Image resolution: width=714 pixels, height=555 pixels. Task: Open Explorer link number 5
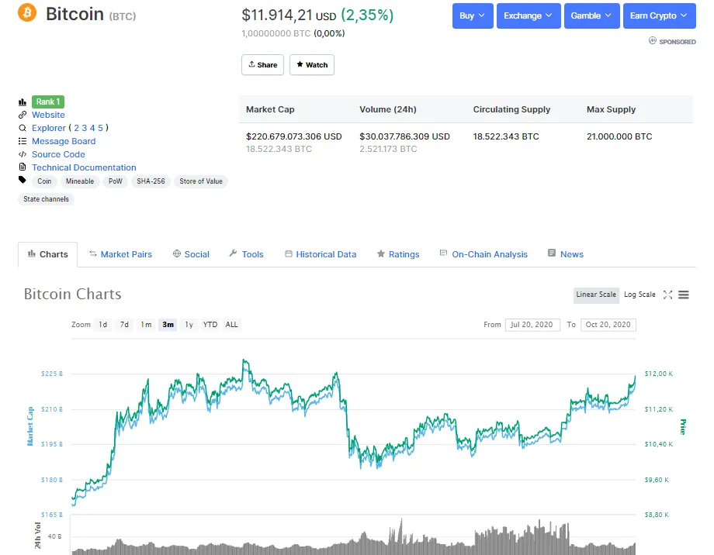pyautogui.click(x=100, y=128)
